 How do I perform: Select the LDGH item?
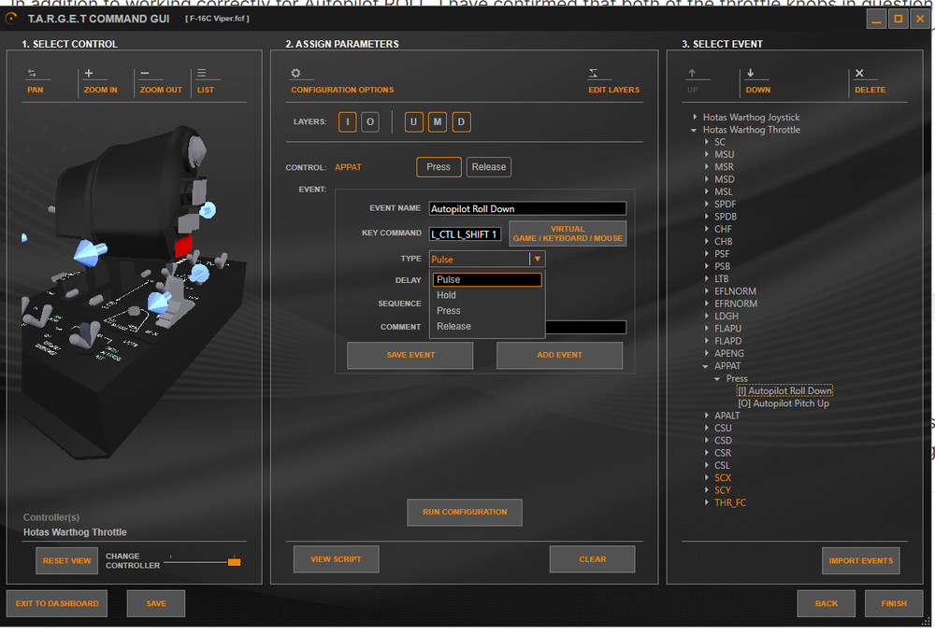pyautogui.click(x=726, y=317)
